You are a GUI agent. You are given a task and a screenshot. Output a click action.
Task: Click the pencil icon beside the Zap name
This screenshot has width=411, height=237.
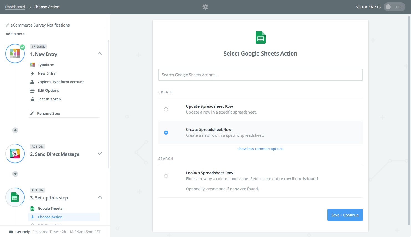tap(7, 25)
